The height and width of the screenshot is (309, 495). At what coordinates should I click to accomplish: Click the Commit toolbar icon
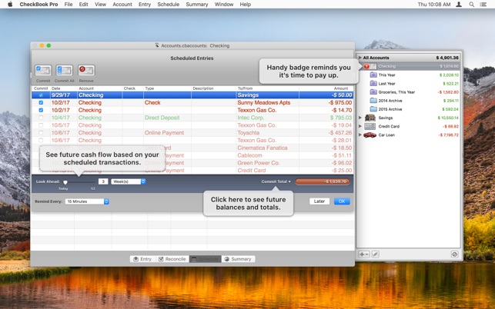pos(43,70)
